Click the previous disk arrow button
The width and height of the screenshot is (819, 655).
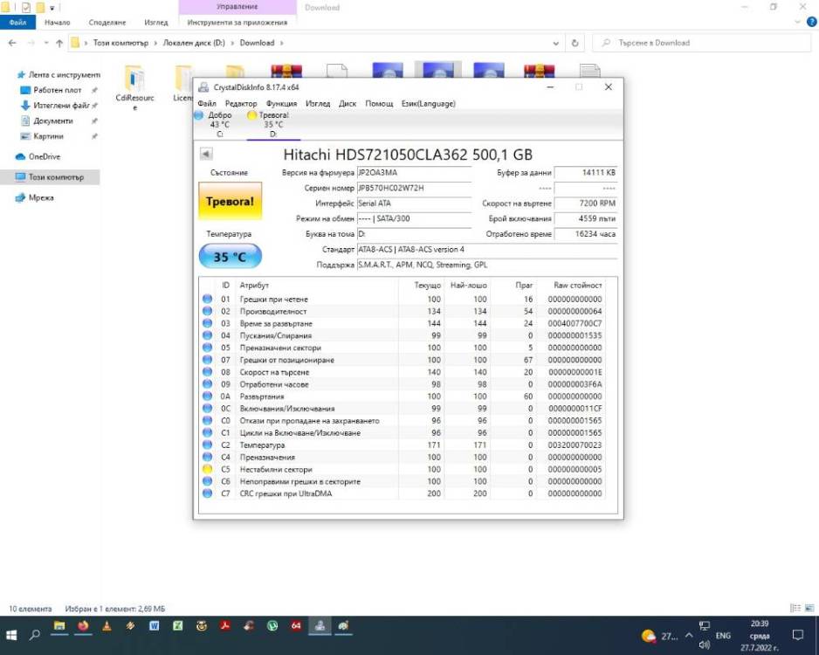(x=206, y=154)
